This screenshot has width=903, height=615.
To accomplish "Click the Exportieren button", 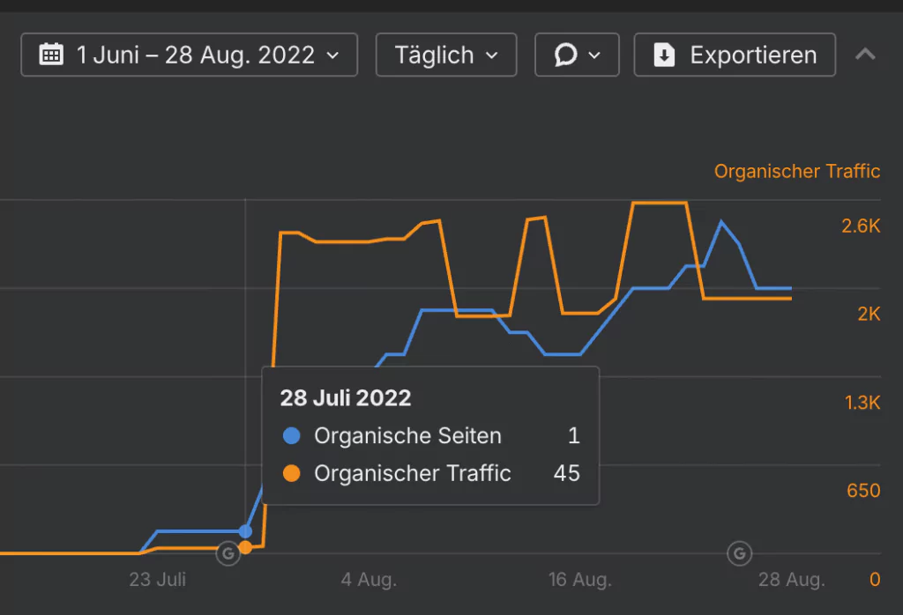I will click(x=735, y=54).
